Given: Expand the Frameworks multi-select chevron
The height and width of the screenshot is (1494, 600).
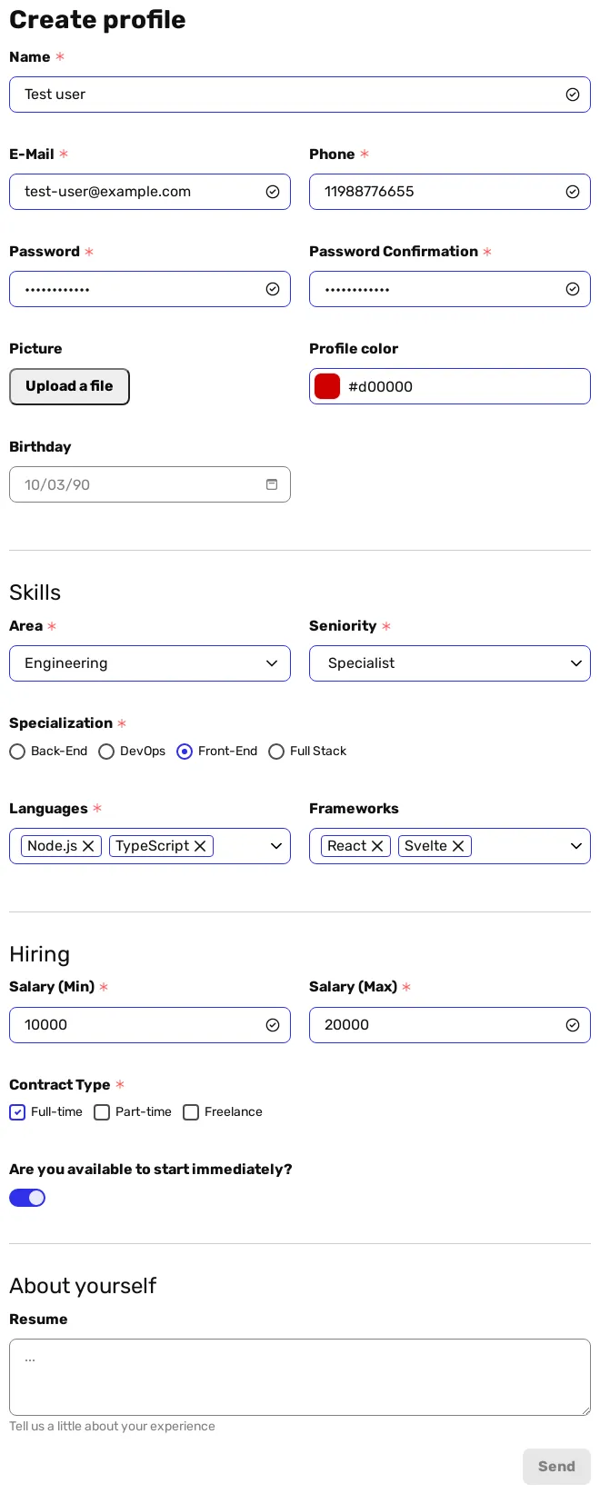Looking at the screenshot, I should pos(576,846).
